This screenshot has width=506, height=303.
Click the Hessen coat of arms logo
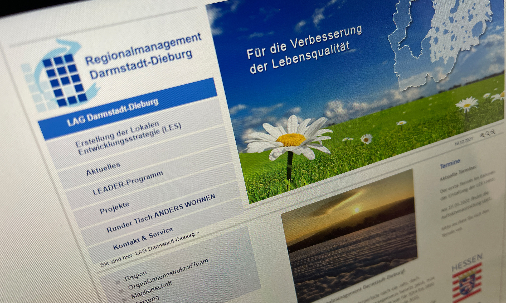click(x=468, y=284)
